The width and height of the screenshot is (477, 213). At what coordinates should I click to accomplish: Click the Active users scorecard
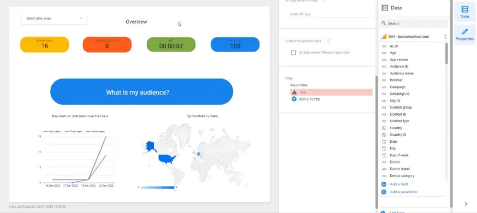tap(45, 44)
